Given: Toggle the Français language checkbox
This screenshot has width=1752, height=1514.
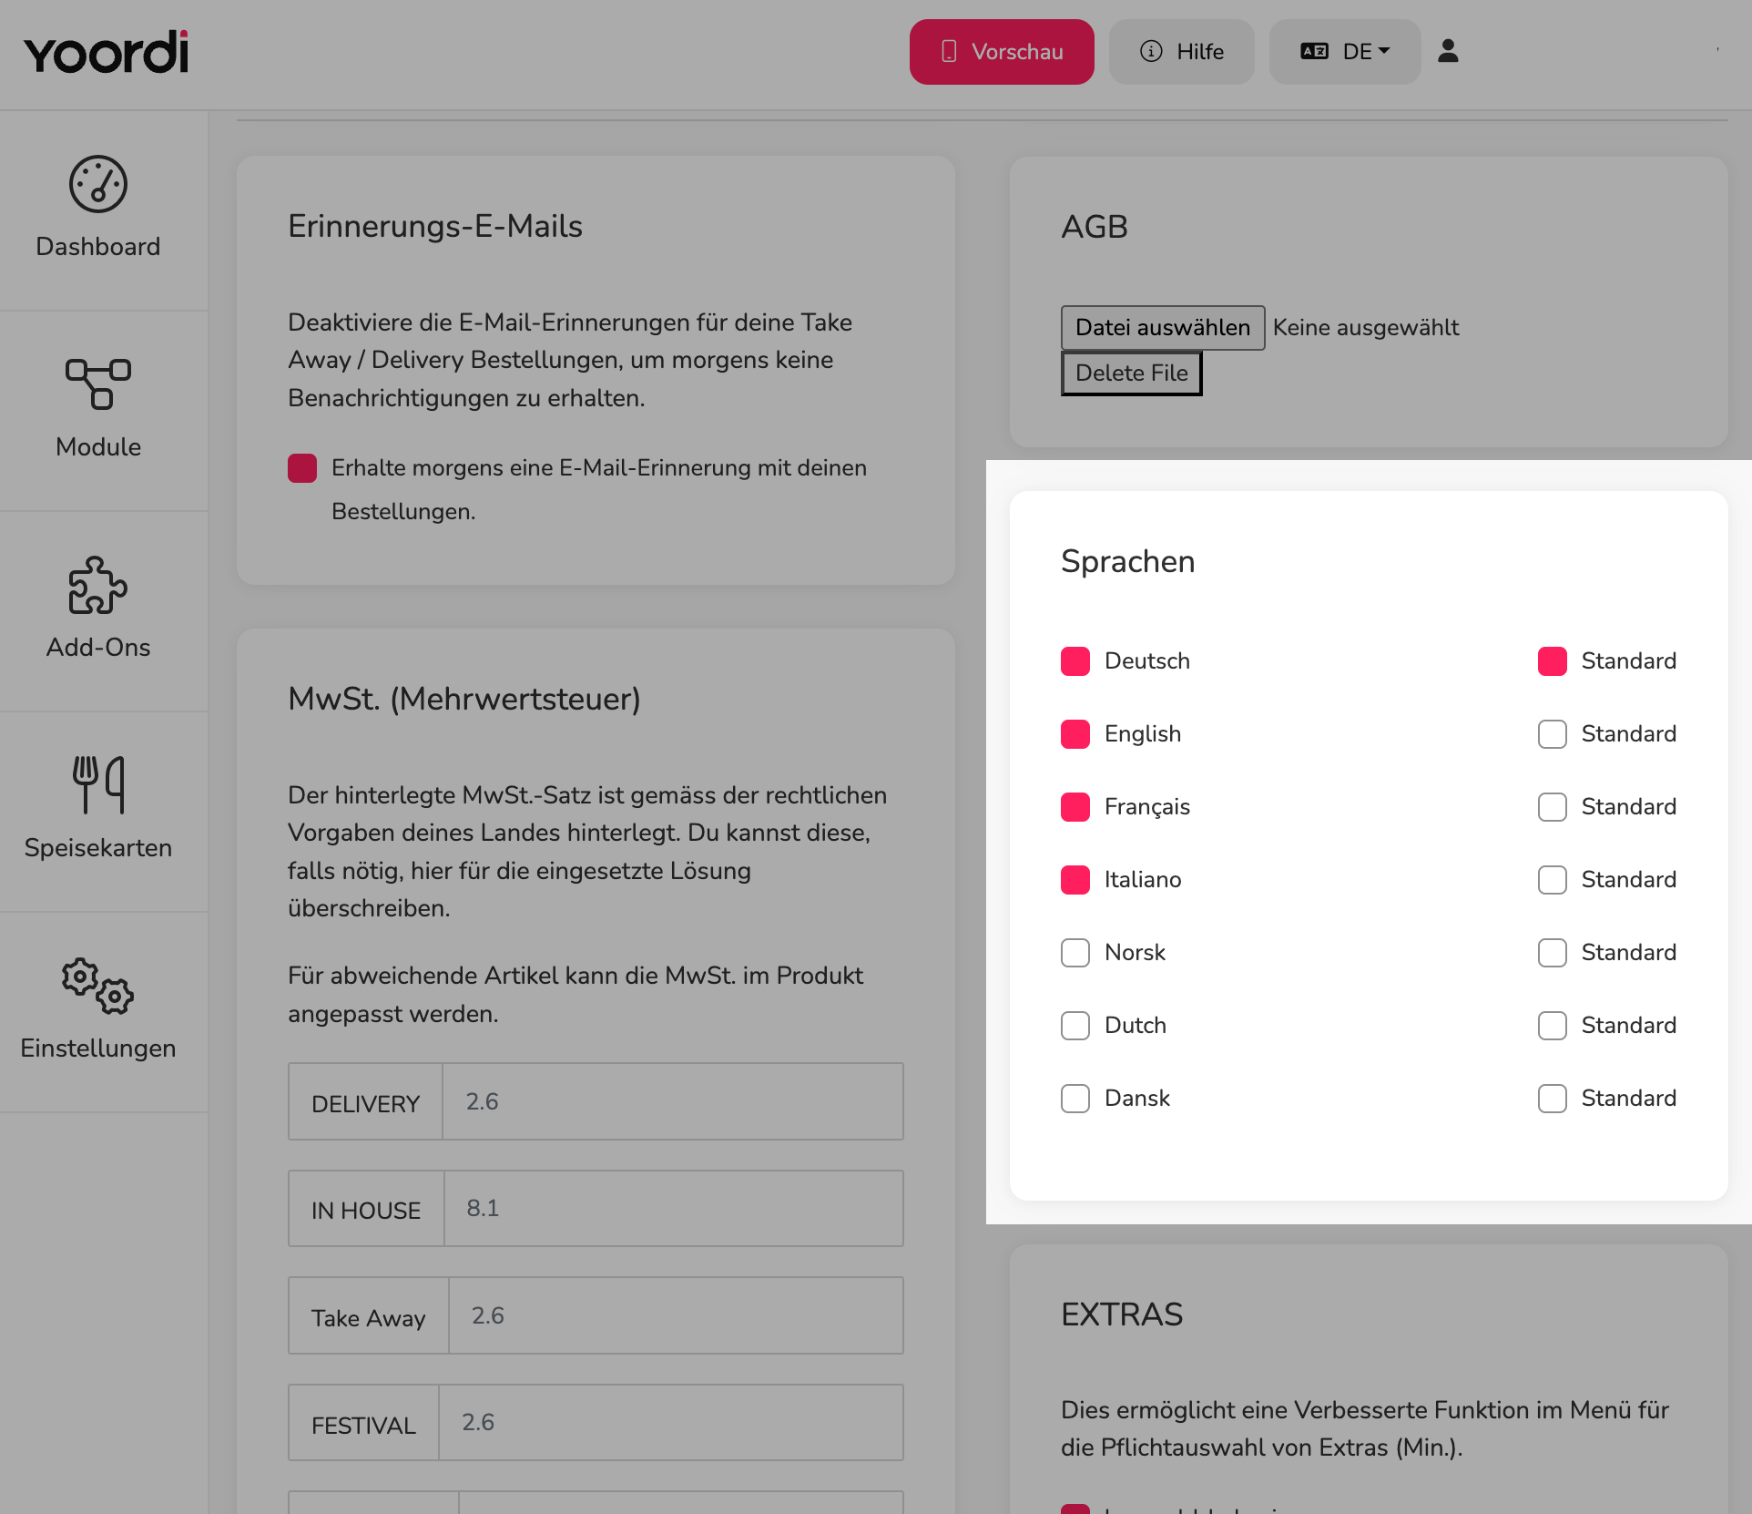Looking at the screenshot, I should 1075,807.
